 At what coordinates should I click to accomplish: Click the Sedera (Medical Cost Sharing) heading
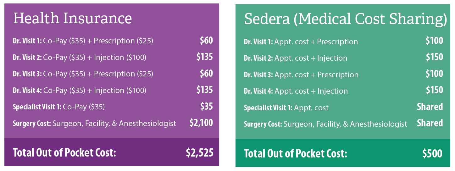345,19
